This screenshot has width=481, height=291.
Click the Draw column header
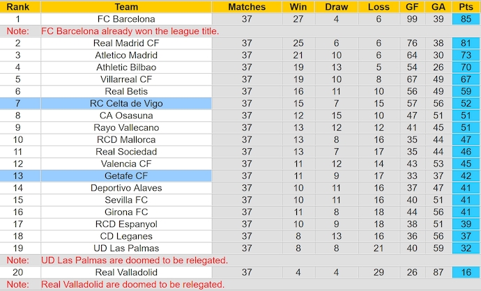(336, 6)
